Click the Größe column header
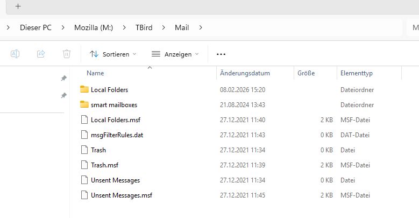The width and height of the screenshot is (419, 218). coord(306,73)
